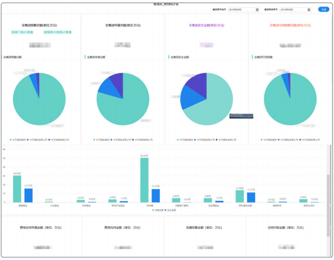The height and width of the screenshot is (260, 334).
Task: Click the blue slice of the third pie chart
Action: tap(191, 97)
